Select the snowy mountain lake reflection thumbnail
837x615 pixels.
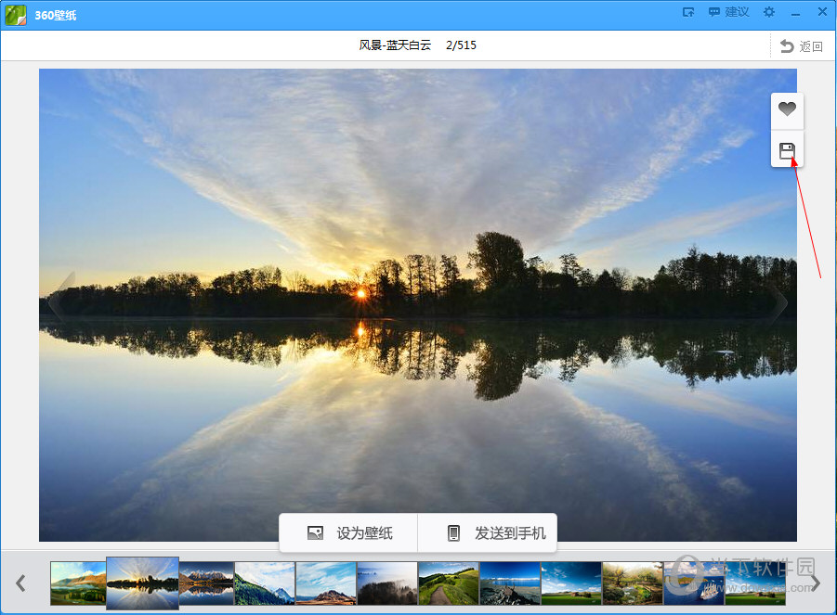pyautogui.click(x=206, y=583)
